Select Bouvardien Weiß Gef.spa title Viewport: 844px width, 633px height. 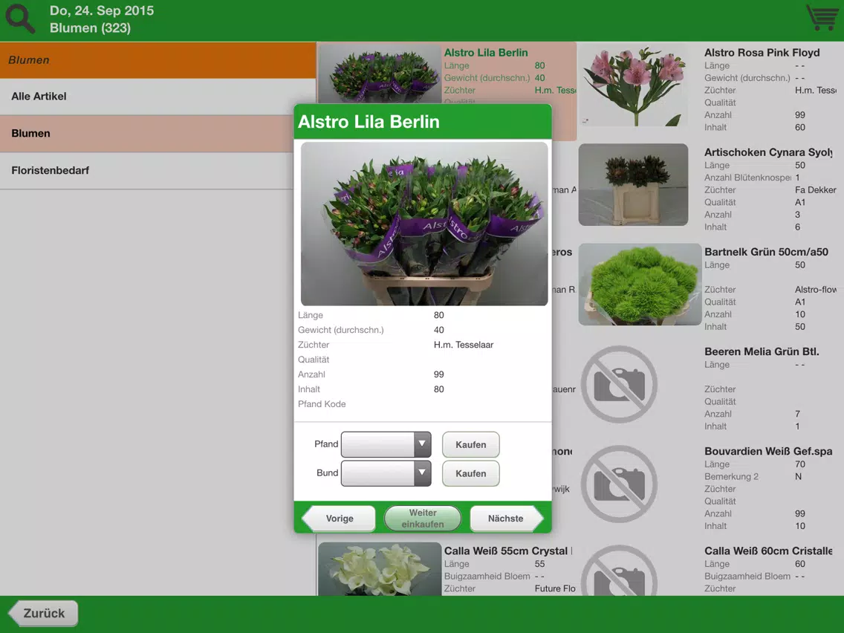768,451
